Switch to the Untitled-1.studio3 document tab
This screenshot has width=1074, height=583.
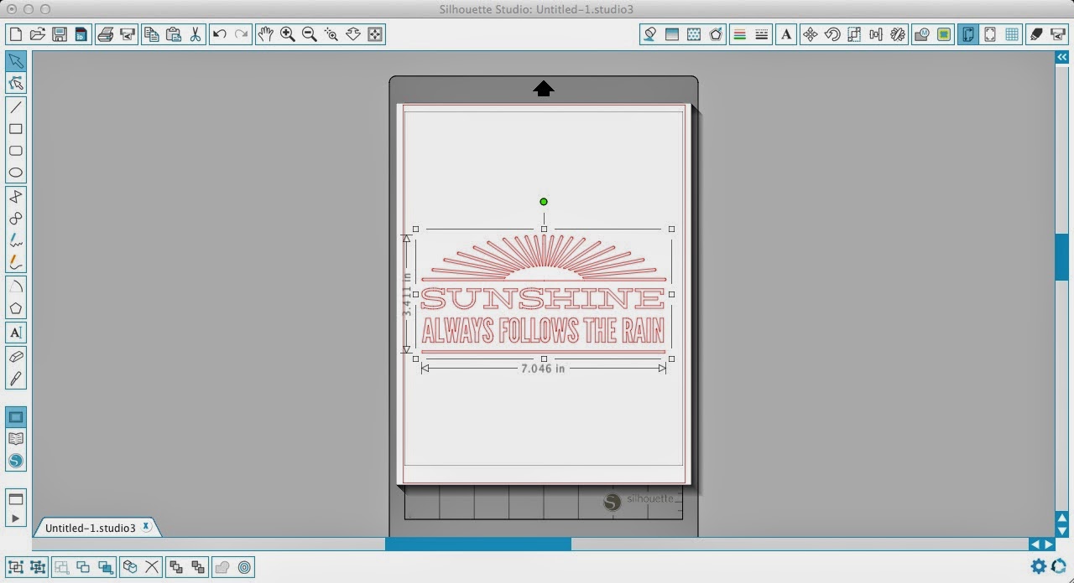[x=92, y=527]
